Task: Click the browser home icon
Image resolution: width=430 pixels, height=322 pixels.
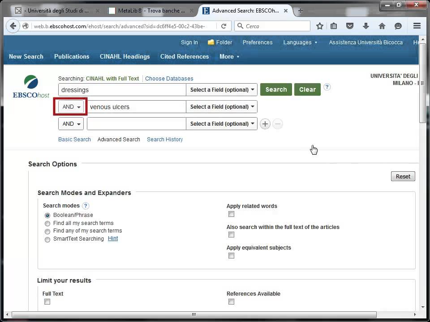Action: coord(382,26)
